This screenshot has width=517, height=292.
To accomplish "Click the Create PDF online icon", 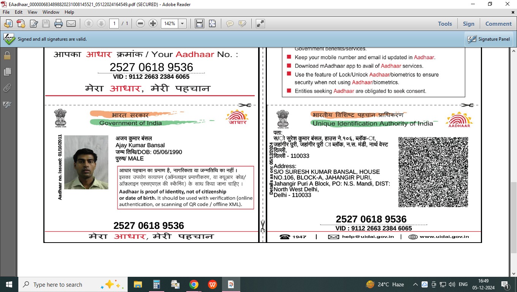I will [x=21, y=24].
